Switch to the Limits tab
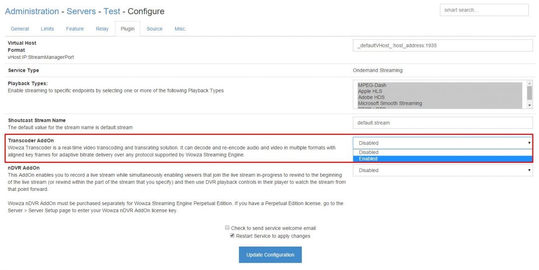This screenshot has width=539, height=270. [47, 29]
